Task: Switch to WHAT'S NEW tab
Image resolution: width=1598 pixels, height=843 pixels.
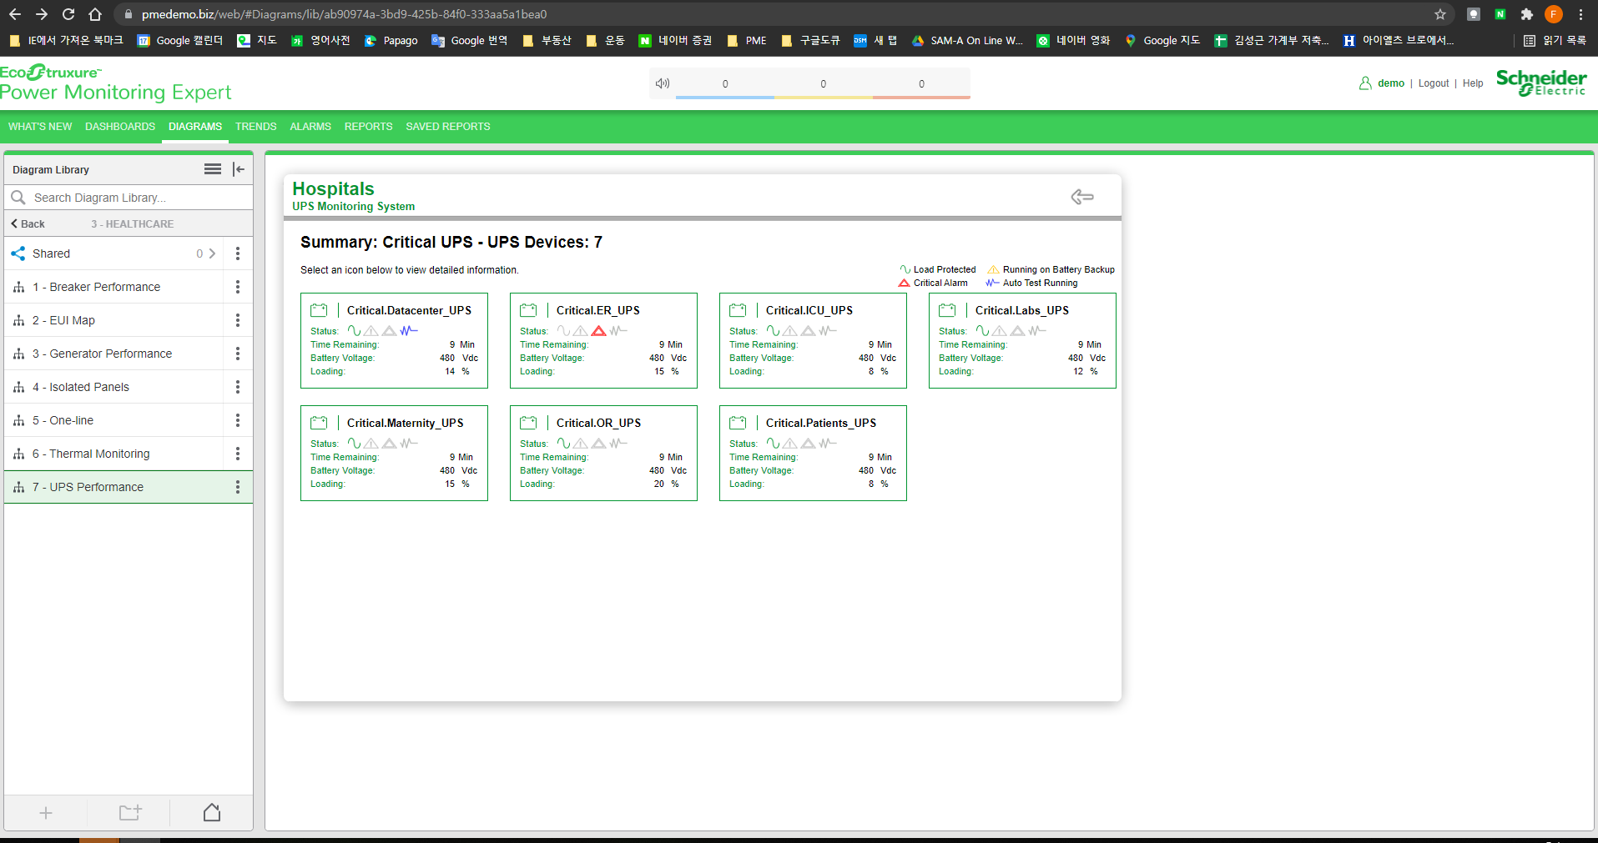Action: 40,127
